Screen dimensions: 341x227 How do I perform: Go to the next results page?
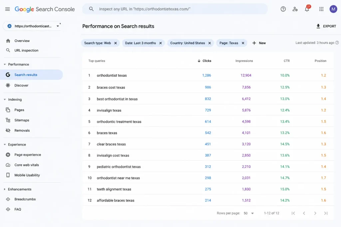[315, 213]
